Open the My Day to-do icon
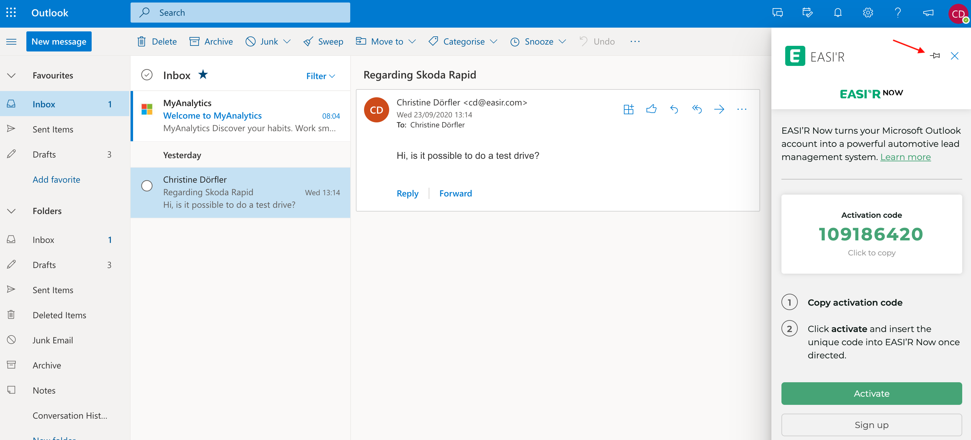Viewport: 971px width, 440px height. tap(807, 13)
